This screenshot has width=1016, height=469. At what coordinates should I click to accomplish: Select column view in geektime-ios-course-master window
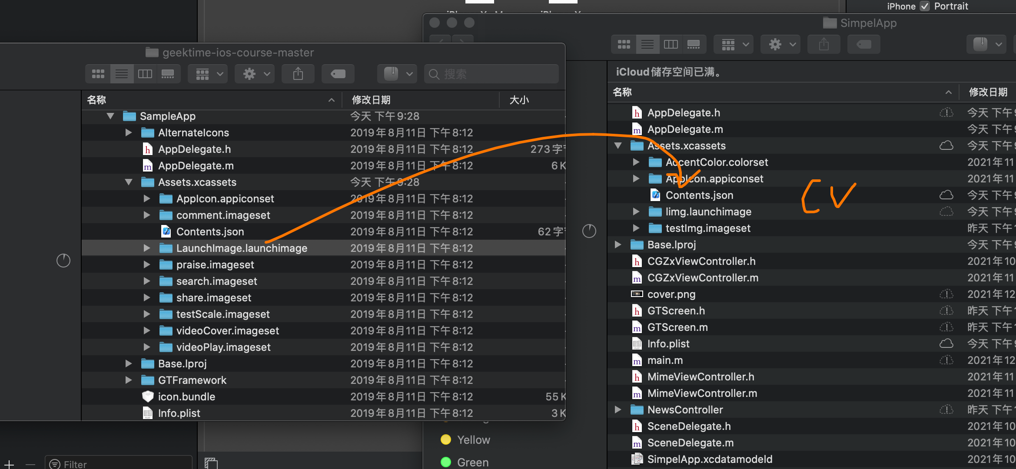[145, 74]
